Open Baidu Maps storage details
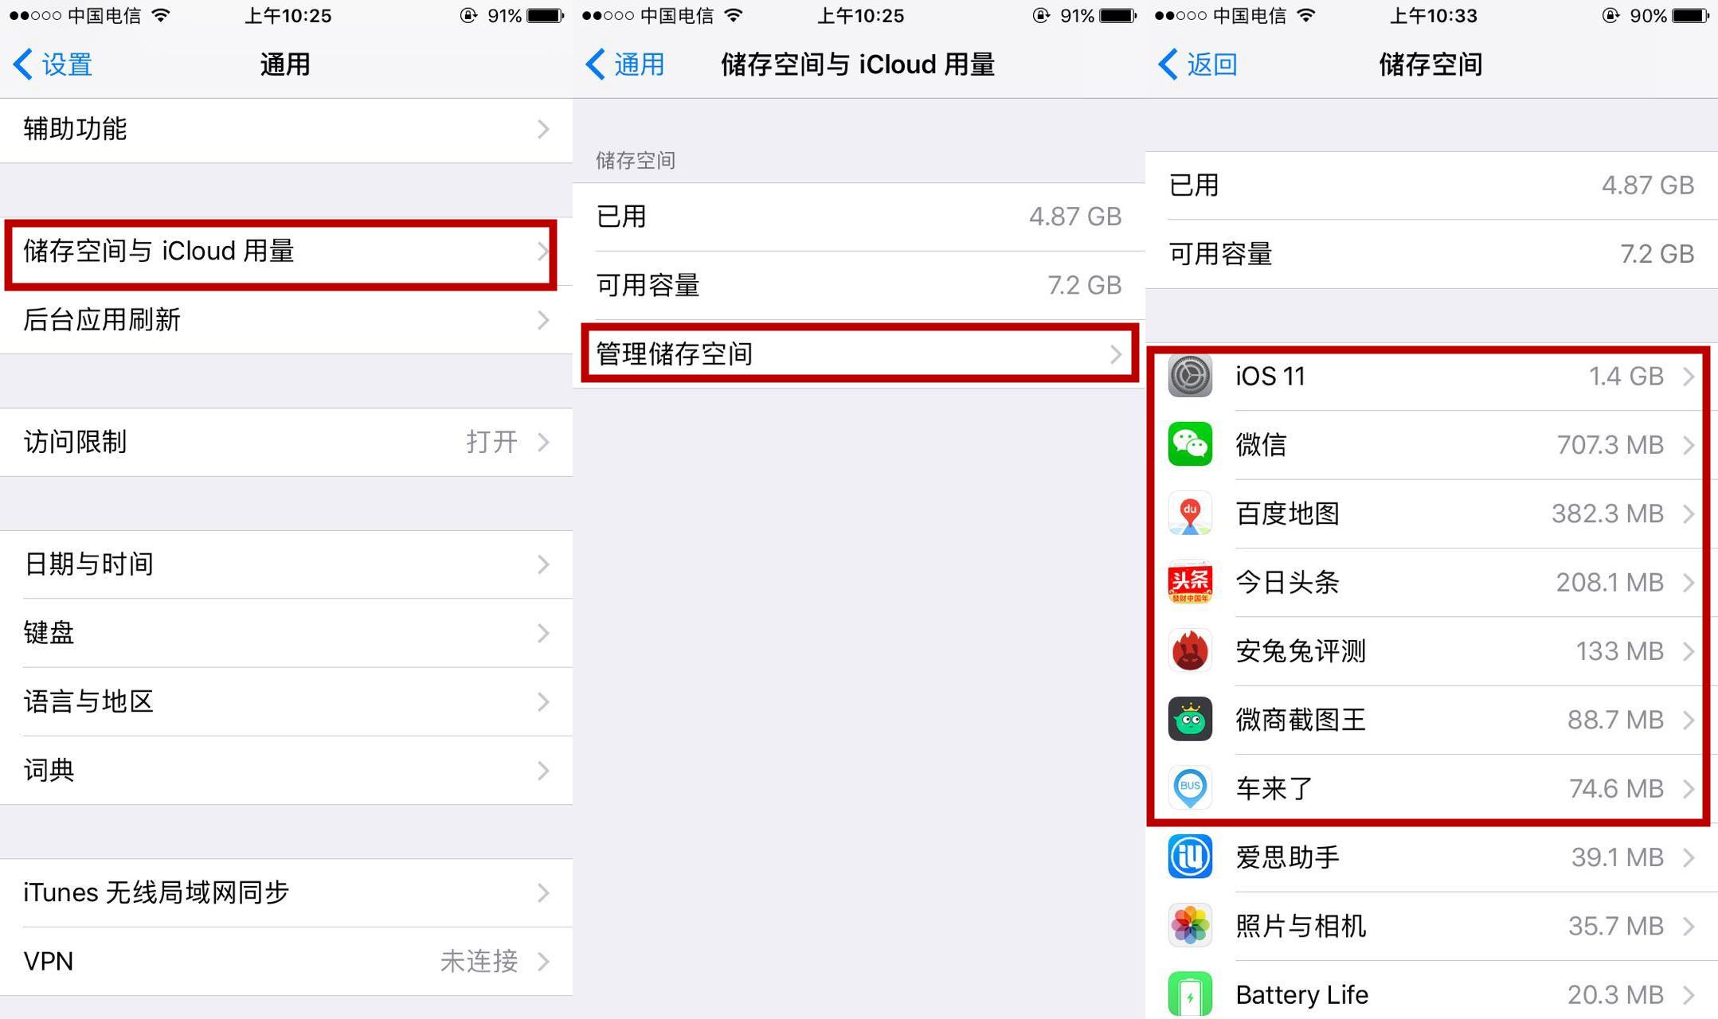This screenshot has width=1718, height=1019. click(1432, 509)
